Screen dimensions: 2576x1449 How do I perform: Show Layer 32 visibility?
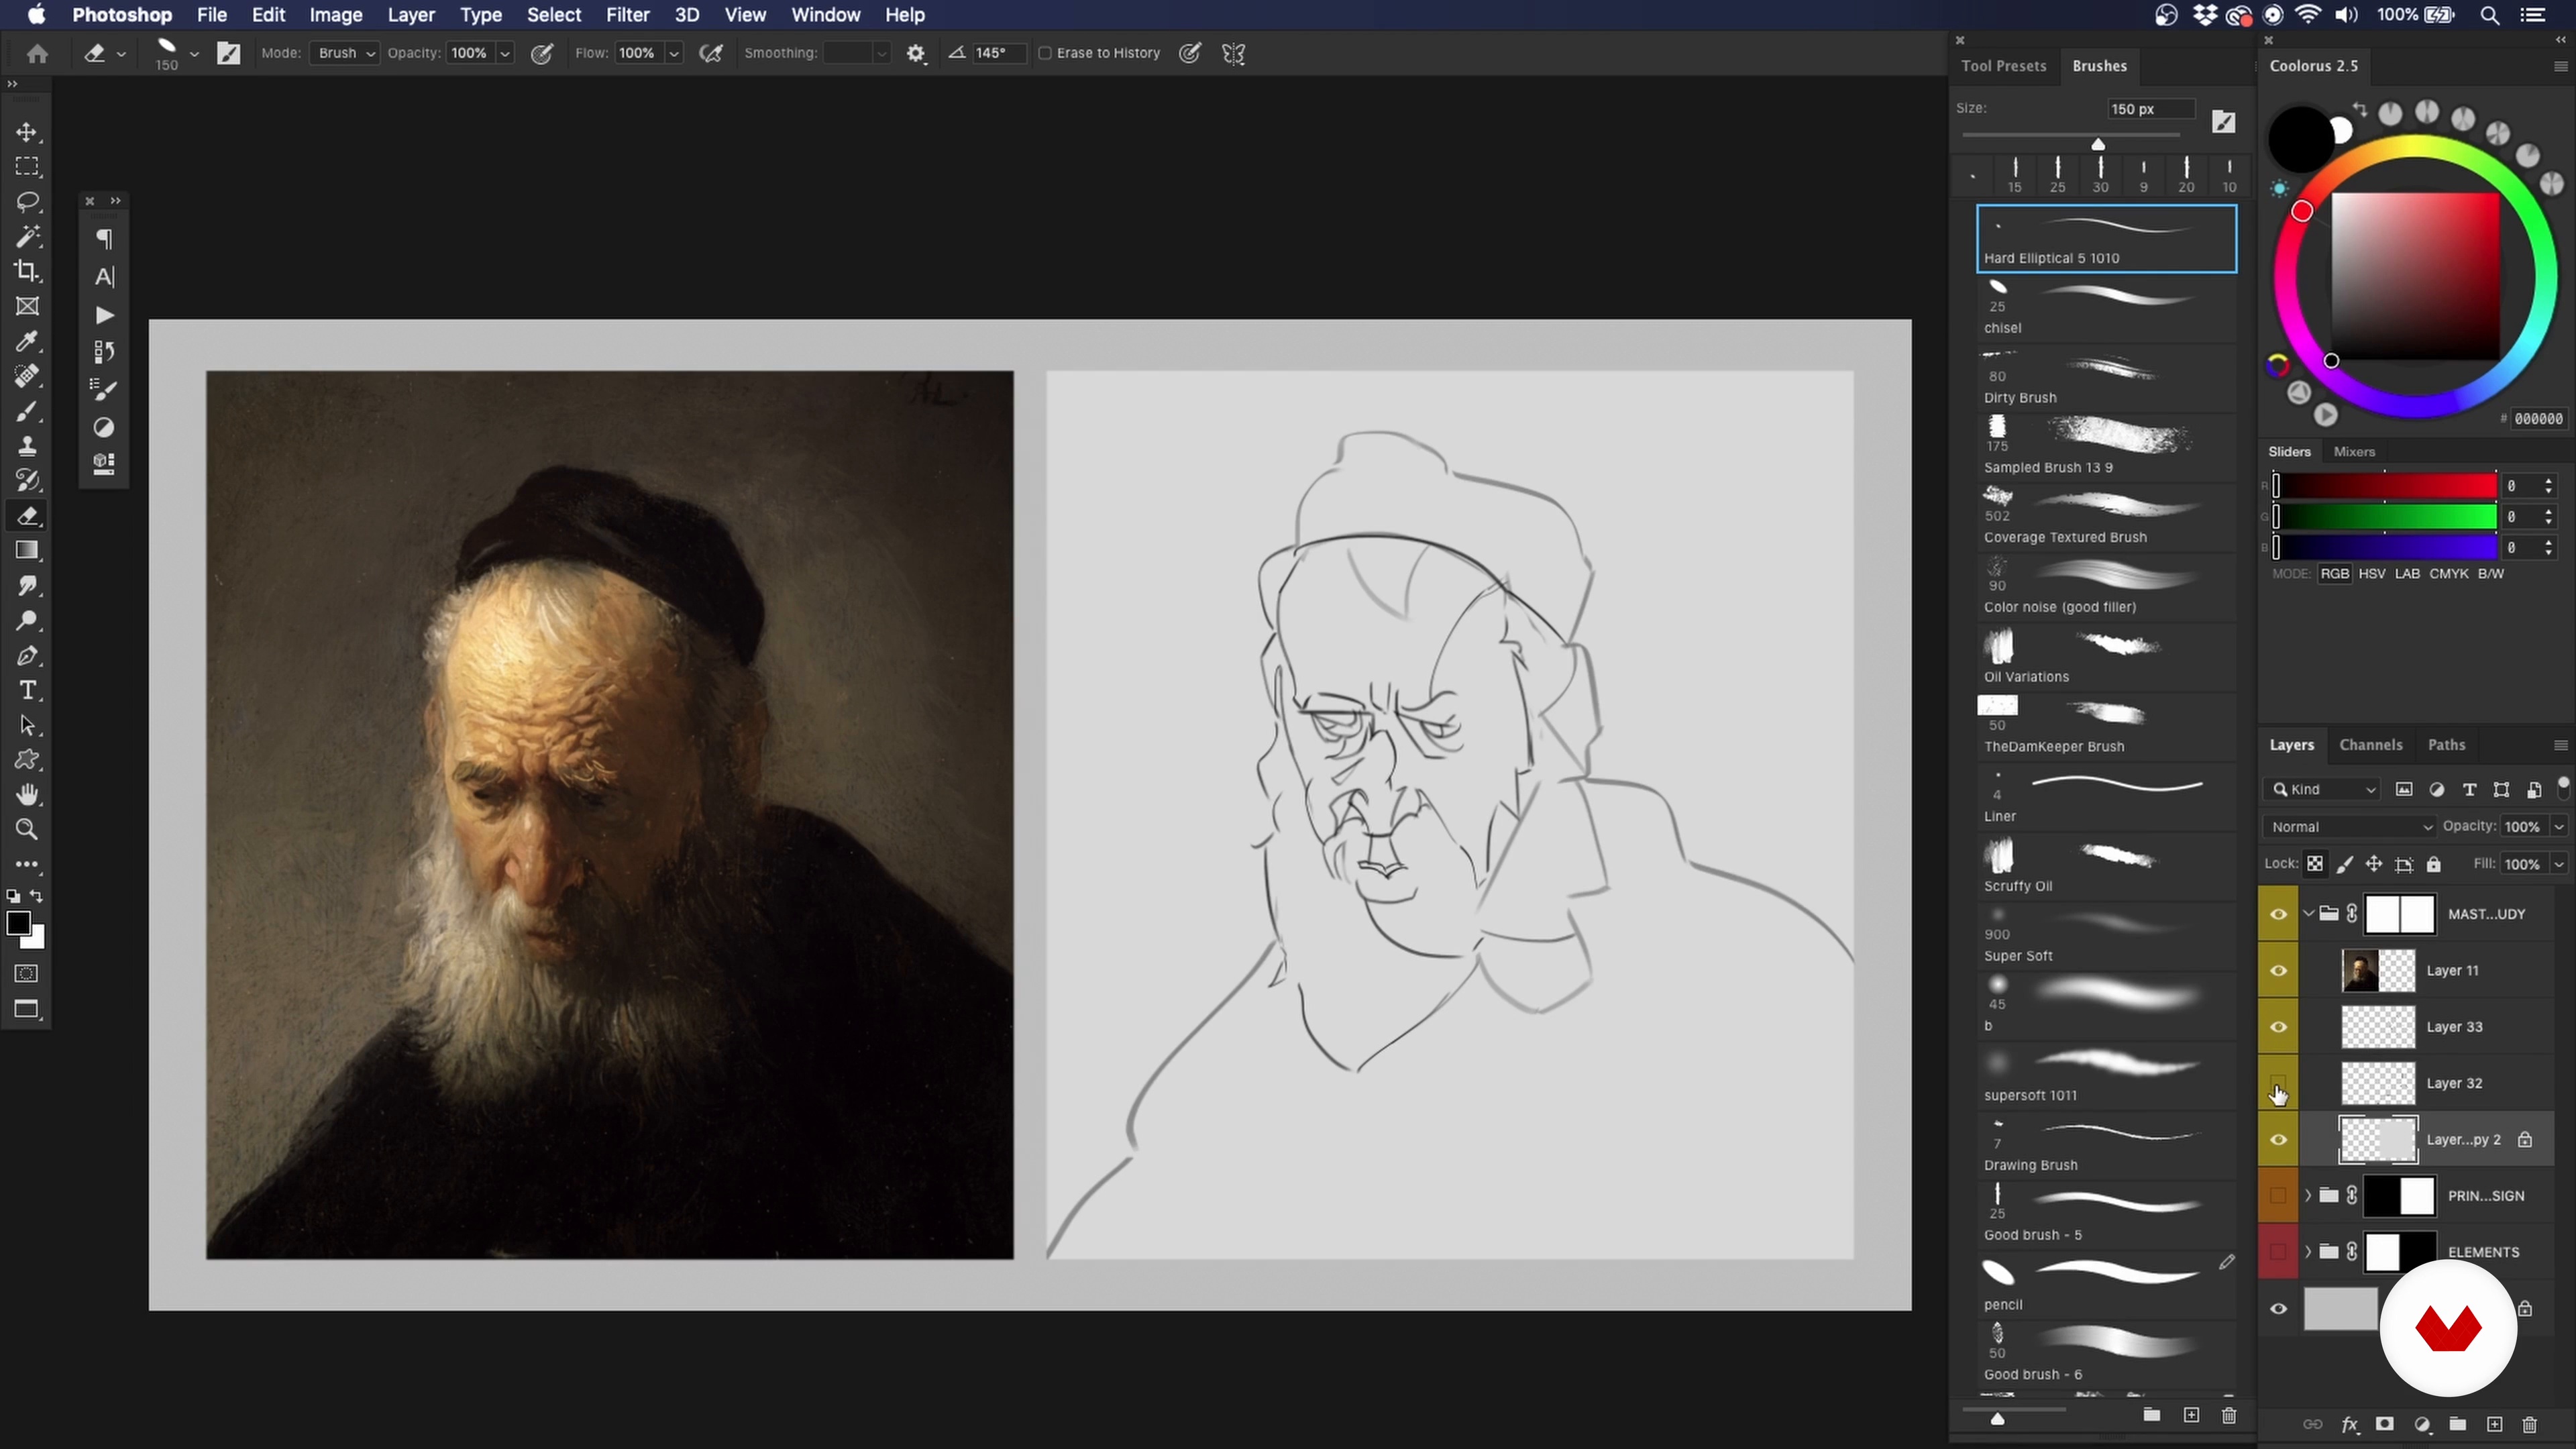coord(2278,1083)
